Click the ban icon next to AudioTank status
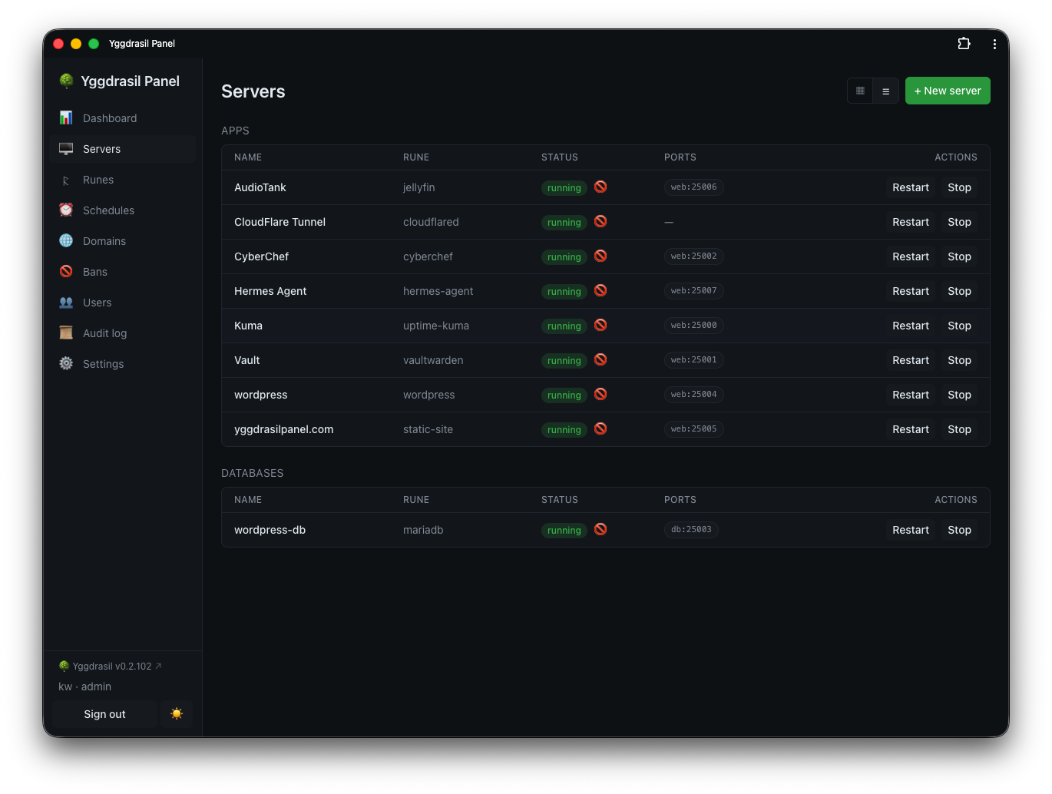 coord(600,187)
